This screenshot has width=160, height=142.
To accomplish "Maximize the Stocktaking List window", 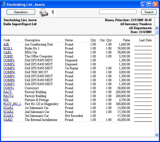I will coord(149,5).
